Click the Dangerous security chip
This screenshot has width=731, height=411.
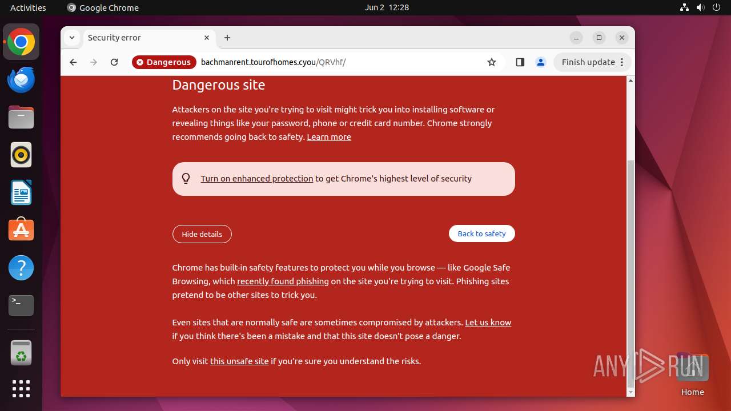(164, 62)
